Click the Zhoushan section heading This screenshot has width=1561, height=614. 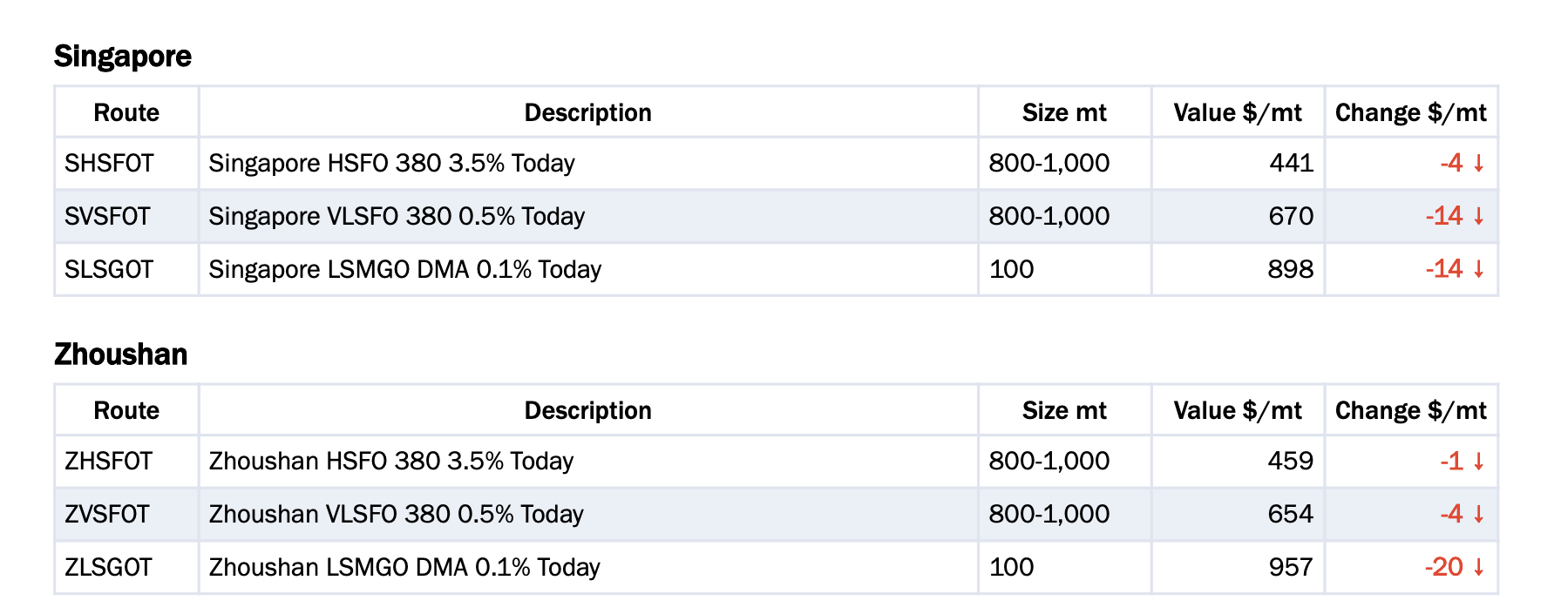click(x=121, y=354)
